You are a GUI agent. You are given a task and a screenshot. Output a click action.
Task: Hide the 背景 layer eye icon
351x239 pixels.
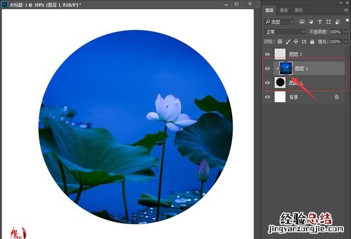pyautogui.click(x=268, y=96)
